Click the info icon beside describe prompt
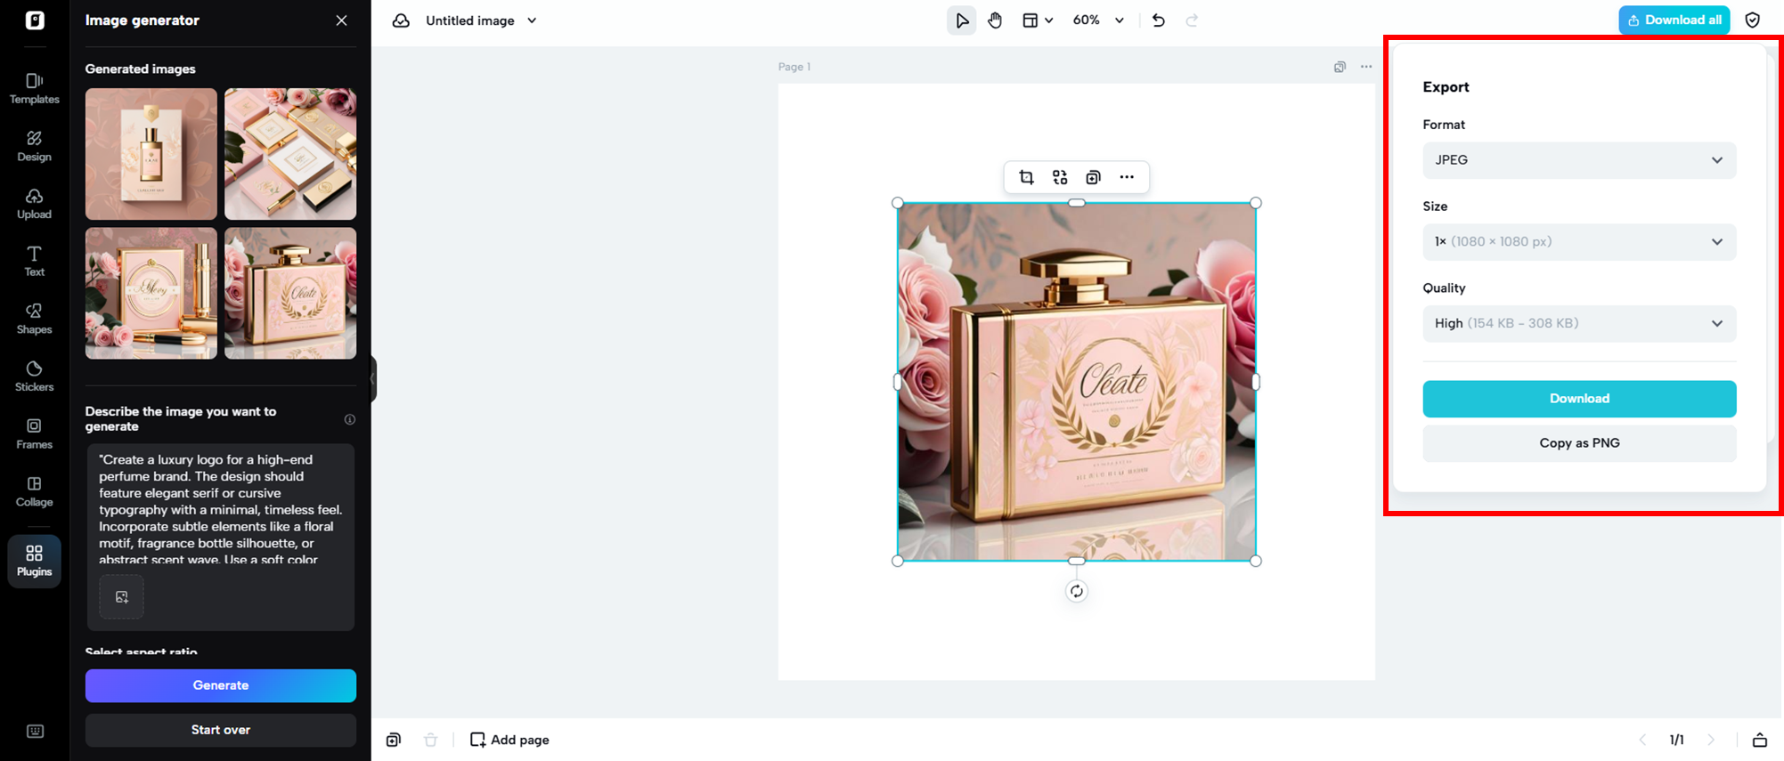Image resolution: width=1784 pixels, height=761 pixels. (350, 419)
